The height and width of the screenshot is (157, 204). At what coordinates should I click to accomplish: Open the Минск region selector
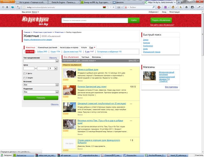point(35,12)
